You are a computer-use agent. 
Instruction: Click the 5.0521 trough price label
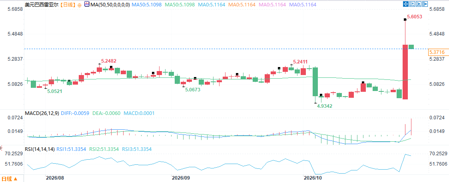point(55,91)
